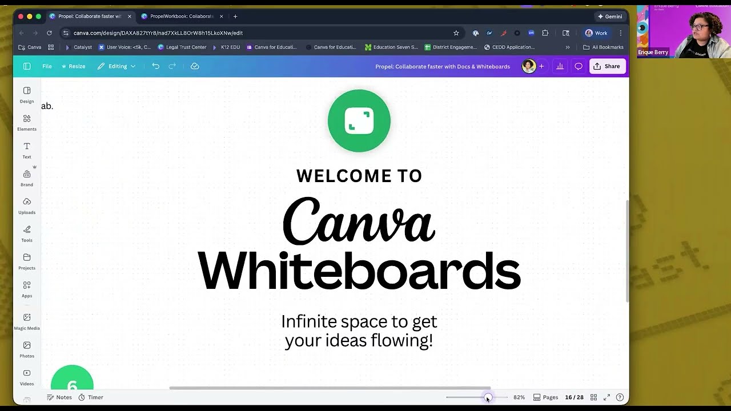Open the Apps panel
The width and height of the screenshot is (731, 411).
27,289
